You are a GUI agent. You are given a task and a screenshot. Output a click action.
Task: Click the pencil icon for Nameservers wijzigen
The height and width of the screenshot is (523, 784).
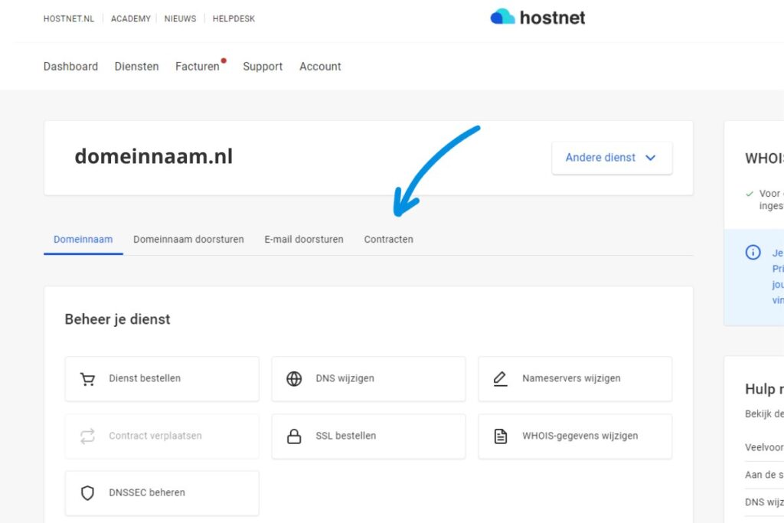tap(500, 379)
